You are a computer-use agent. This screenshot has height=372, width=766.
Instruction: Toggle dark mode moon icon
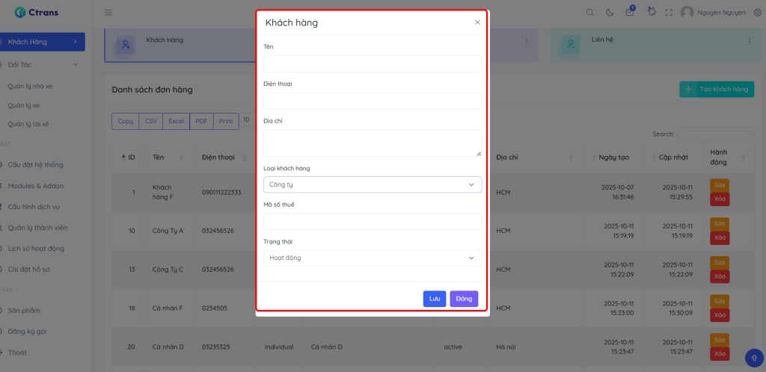pyautogui.click(x=610, y=13)
